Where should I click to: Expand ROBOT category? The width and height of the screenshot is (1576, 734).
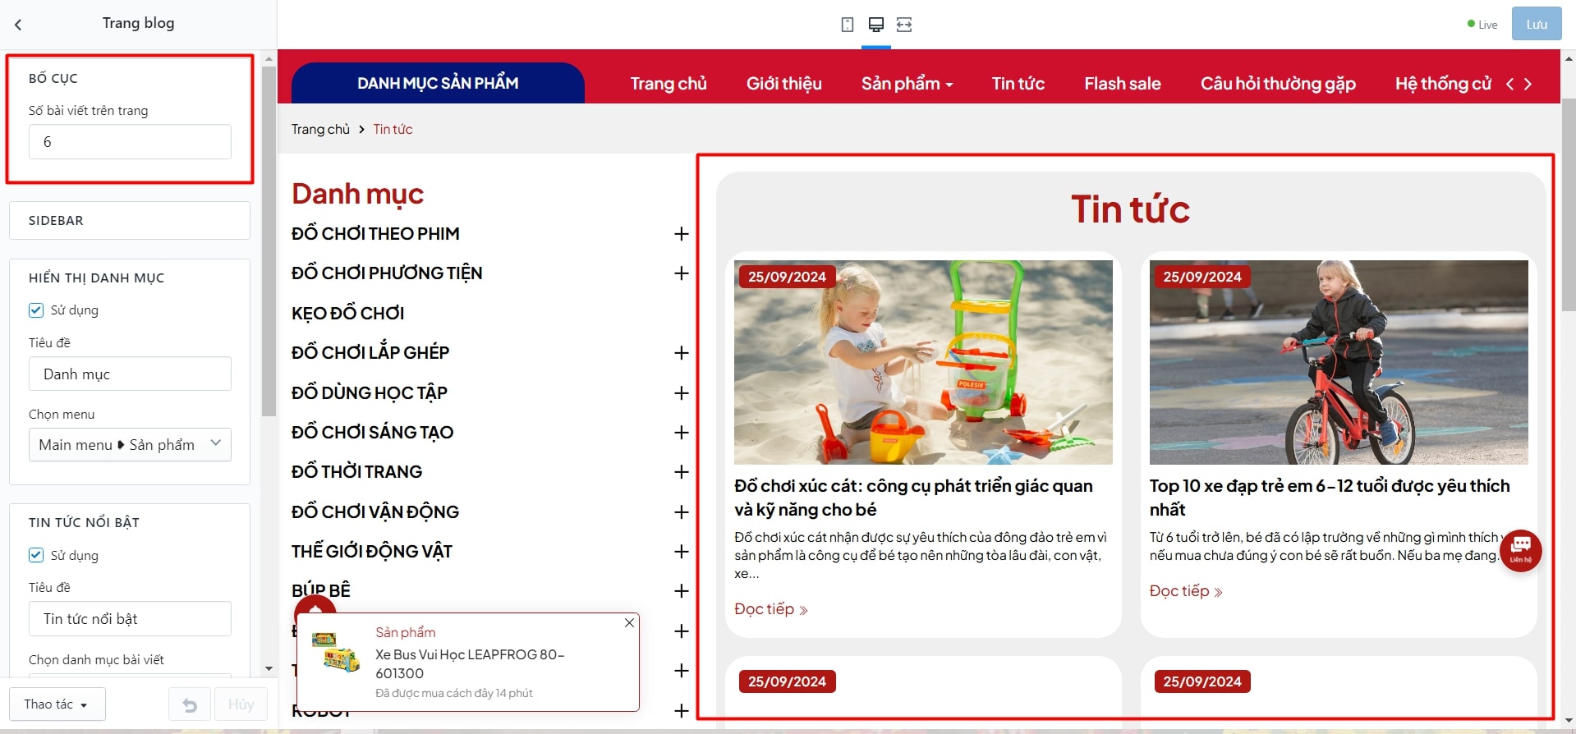(x=681, y=711)
